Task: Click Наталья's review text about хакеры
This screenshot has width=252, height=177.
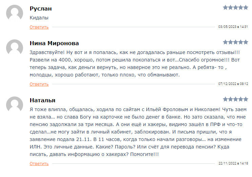Action: 138,132
